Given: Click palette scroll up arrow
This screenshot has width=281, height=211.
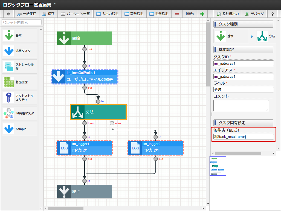Looking at the screenshot, I should pyautogui.click(x=41, y=29).
